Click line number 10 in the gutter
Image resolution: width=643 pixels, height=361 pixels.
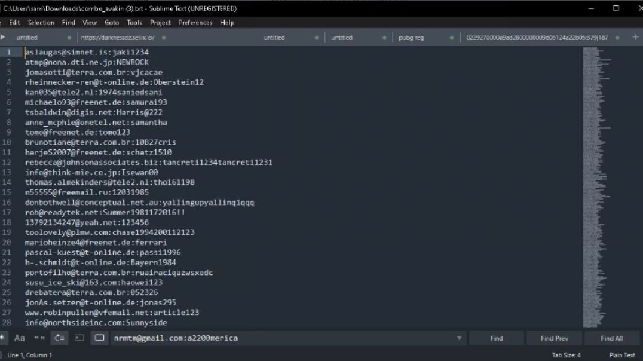tap(7, 142)
